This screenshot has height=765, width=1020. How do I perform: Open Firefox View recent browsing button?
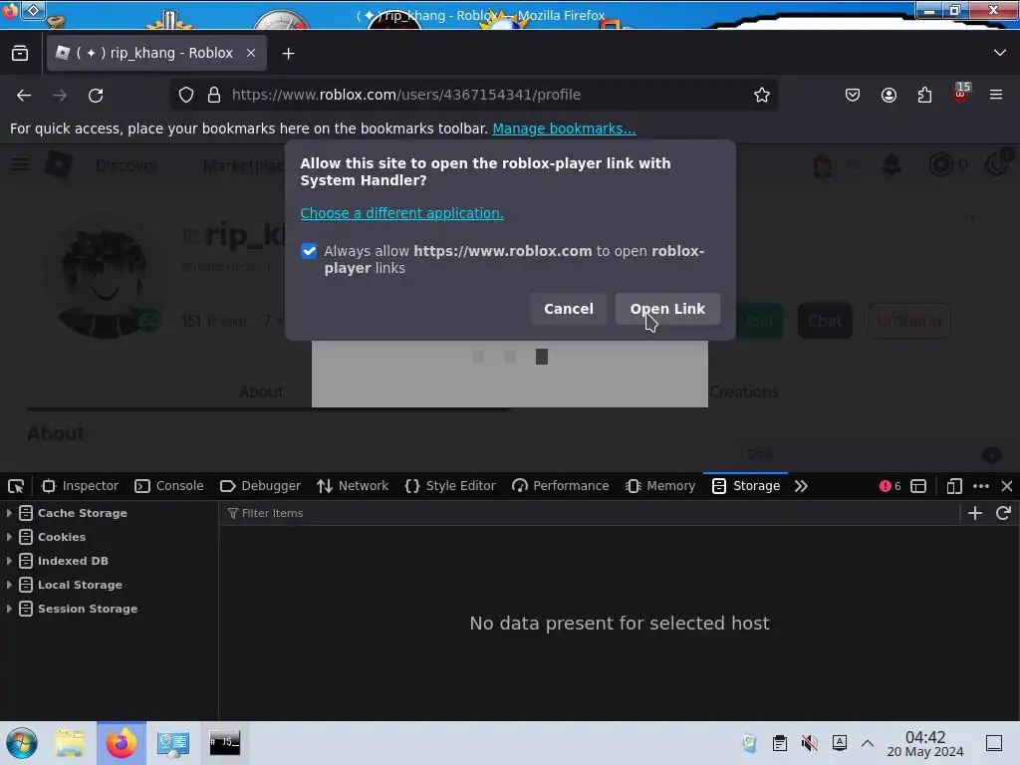point(20,53)
